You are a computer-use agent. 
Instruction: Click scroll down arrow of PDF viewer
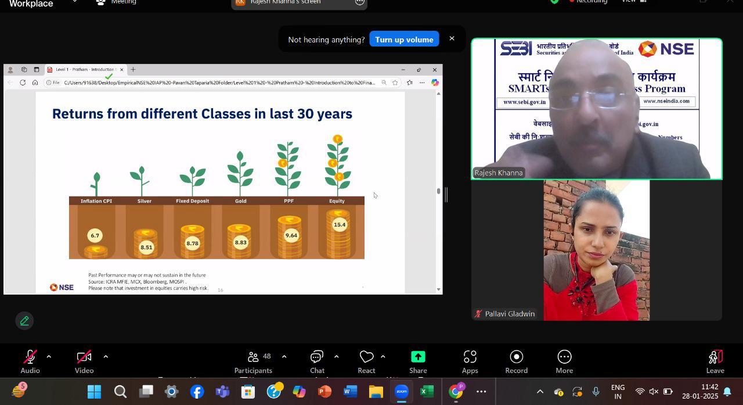click(438, 289)
